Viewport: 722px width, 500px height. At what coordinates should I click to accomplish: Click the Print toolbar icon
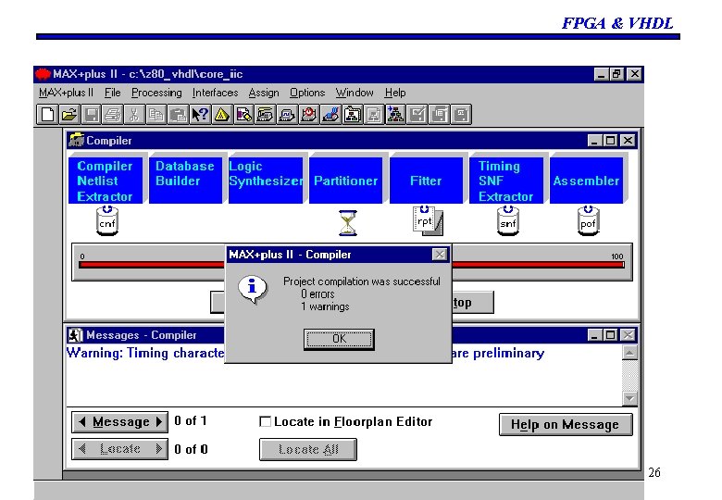(x=112, y=115)
